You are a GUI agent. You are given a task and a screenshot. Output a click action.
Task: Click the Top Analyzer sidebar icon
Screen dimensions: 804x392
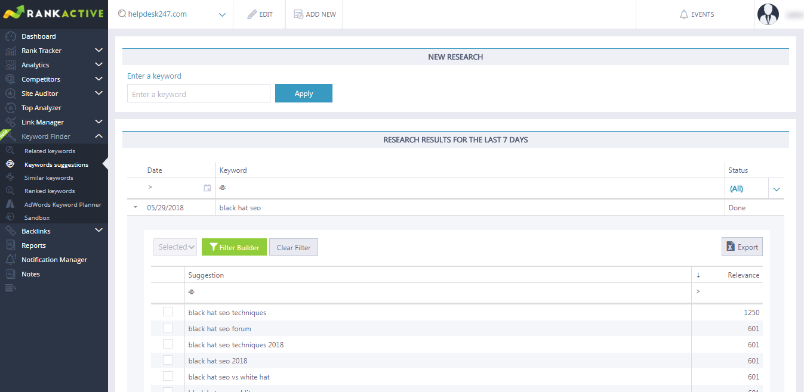[10, 108]
